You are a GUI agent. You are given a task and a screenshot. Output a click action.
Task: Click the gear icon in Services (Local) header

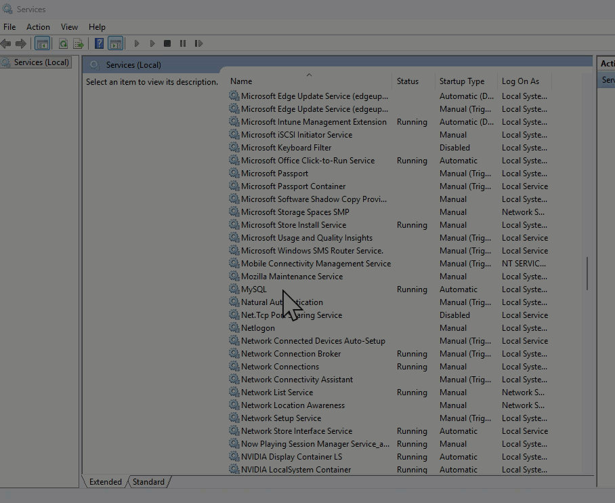click(x=95, y=65)
